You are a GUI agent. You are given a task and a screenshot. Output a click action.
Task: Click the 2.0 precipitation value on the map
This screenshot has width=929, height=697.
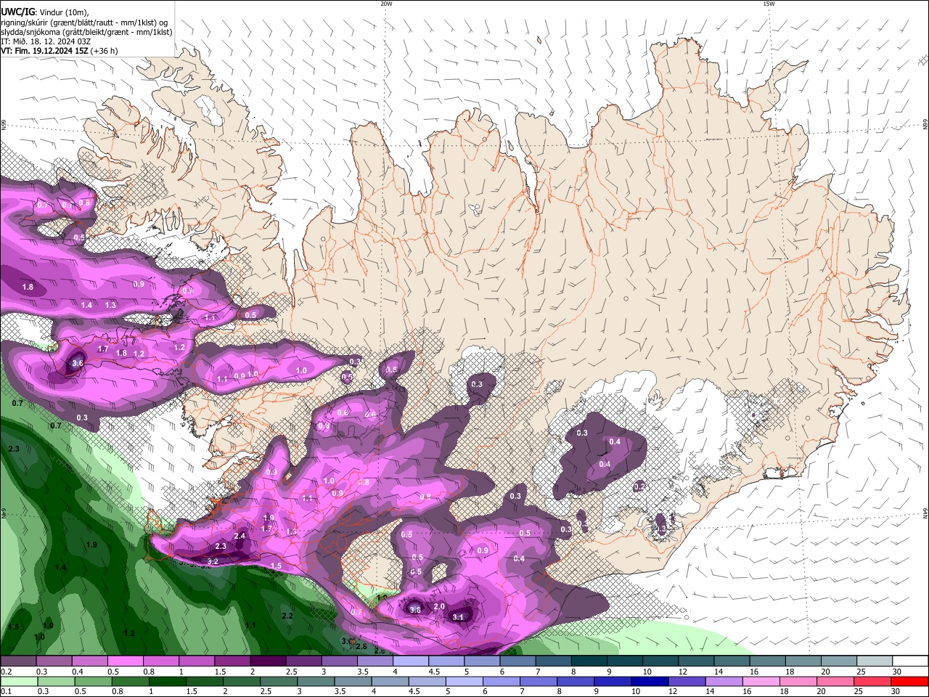pos(439,606)
